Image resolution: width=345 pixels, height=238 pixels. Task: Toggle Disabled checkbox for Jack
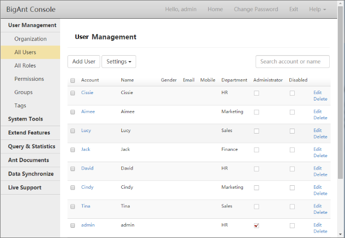click(292, 150)
